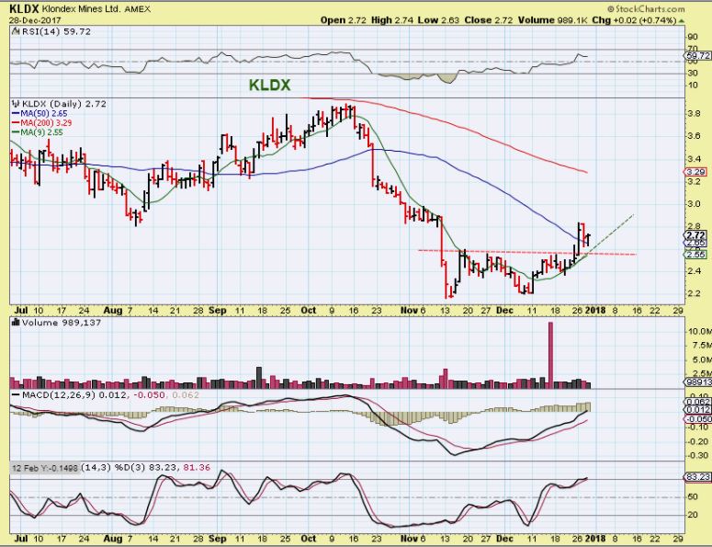The height and width of the screenshot is (547, 712).
Task: Click the 59.72 RSI value tag on the right axis
Action: [x=697, y=56]
